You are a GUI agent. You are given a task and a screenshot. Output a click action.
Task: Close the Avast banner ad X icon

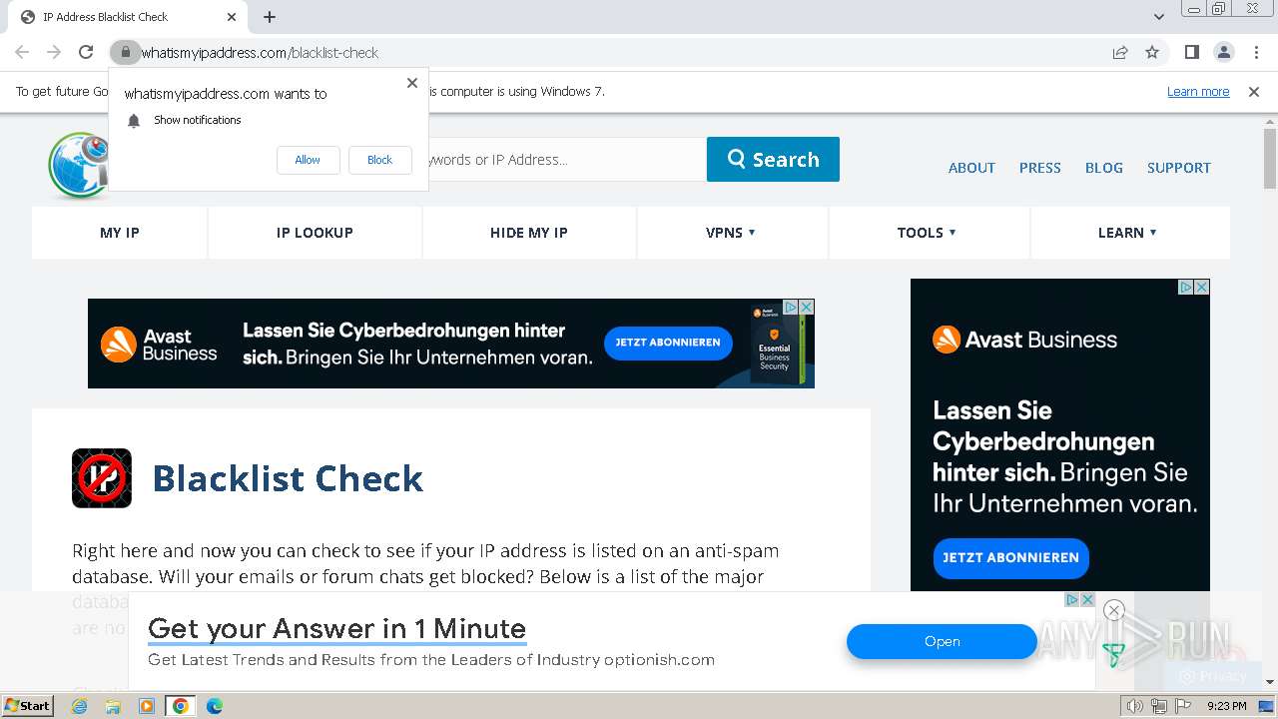point(806,308)
